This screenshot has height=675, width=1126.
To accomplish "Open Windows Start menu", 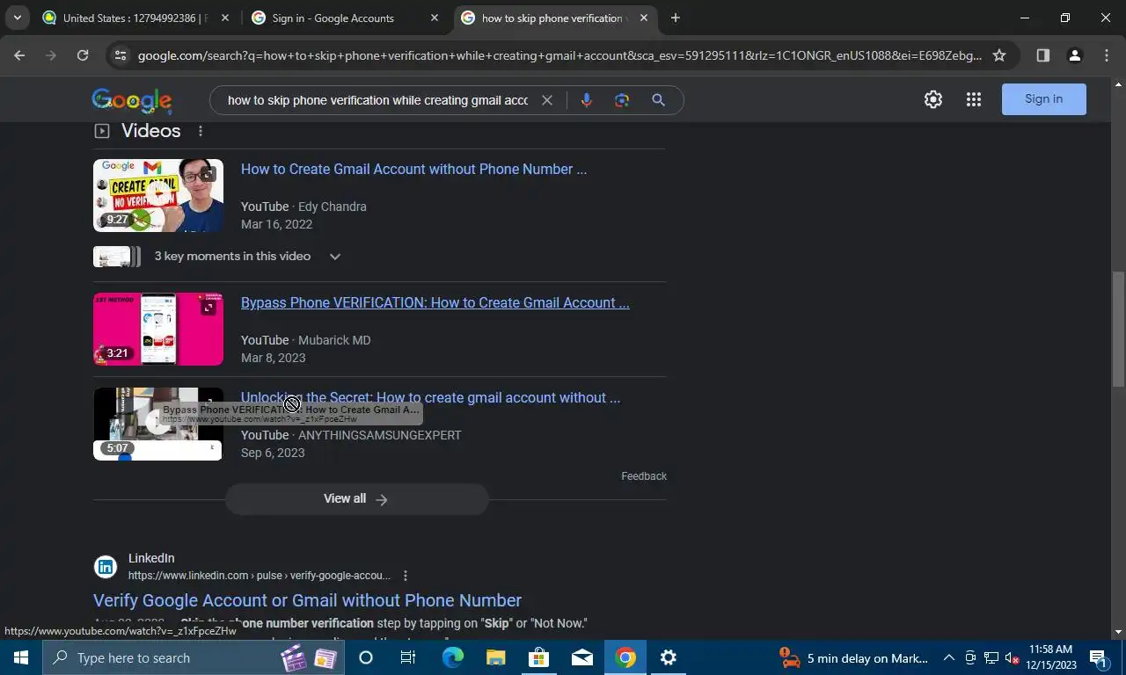I will click(x=21, y=657).
